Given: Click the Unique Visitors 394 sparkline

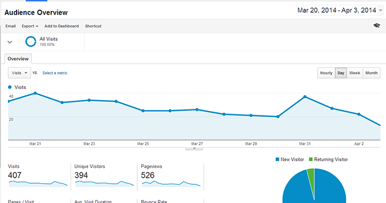Looking at the screenshot, I should coord(104,184).
